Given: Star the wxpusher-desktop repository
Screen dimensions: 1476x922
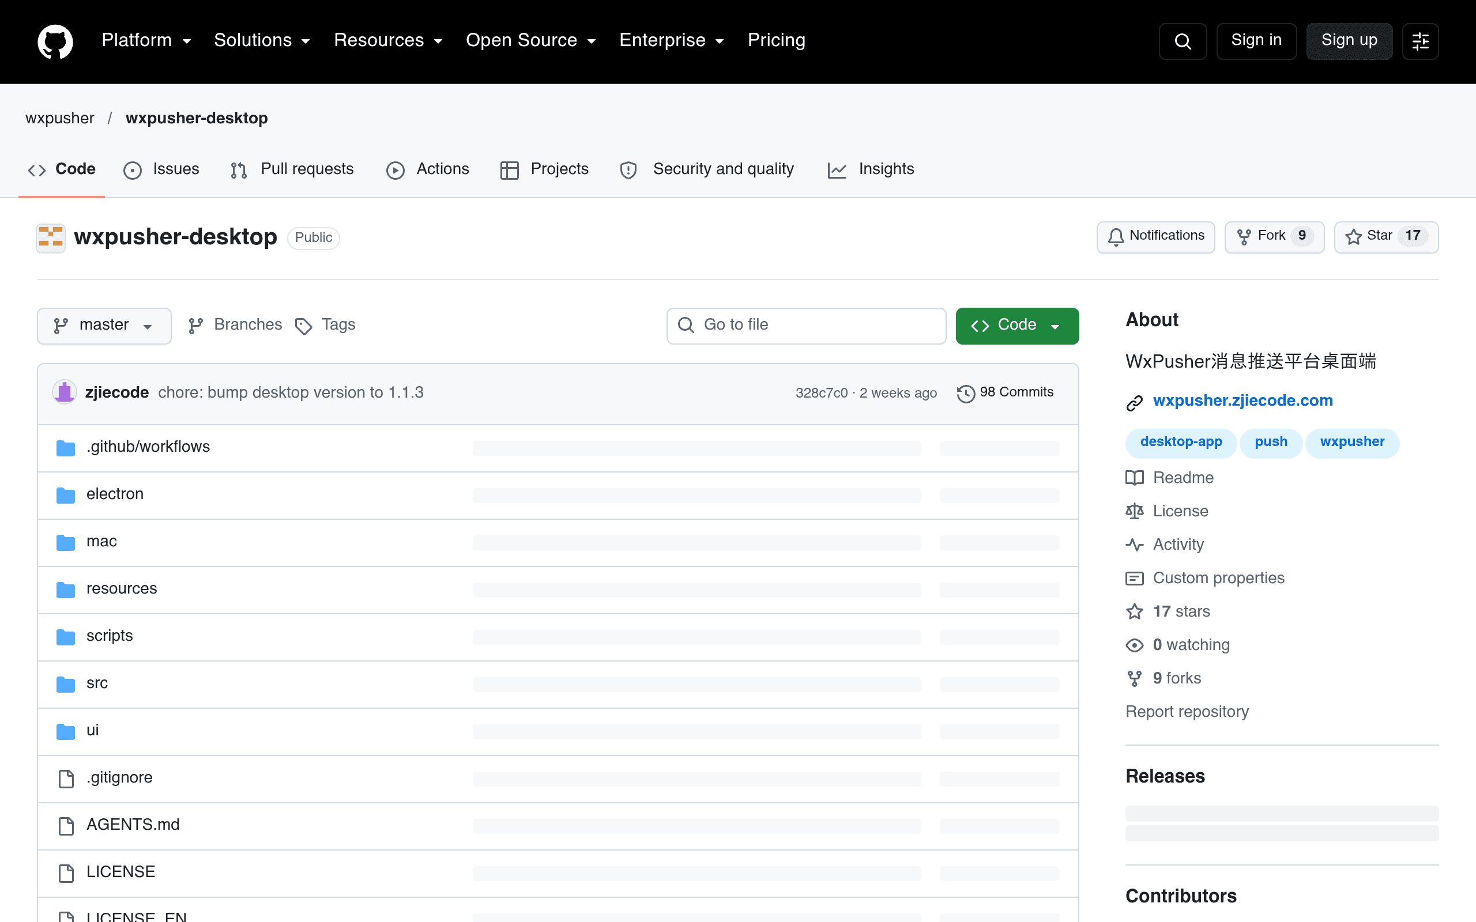Looking at the screenshot, I should click(x=1385, y=237).
